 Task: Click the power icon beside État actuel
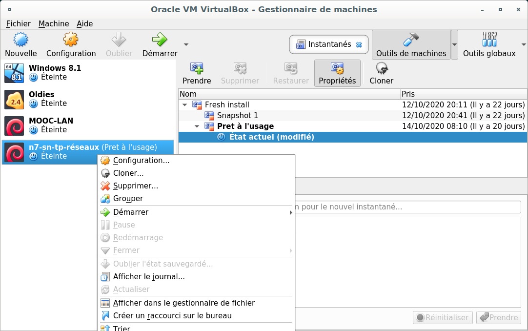[x=221, y=137]
